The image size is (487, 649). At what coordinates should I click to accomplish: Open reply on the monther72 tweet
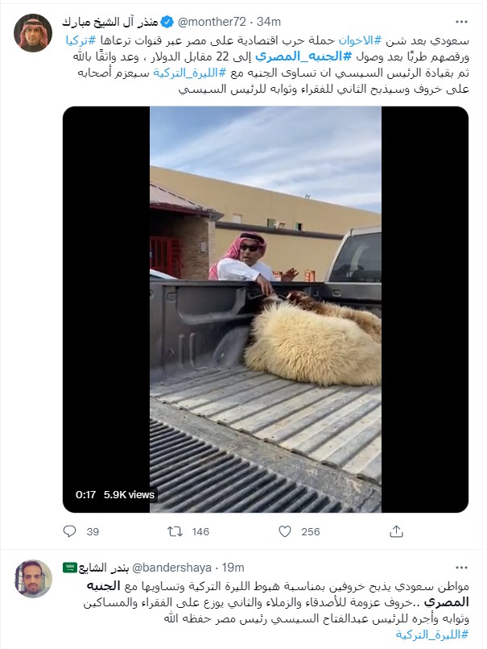(69, 531)
